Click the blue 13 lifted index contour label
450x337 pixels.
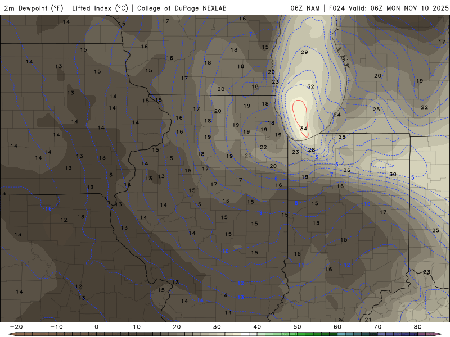pyautogui.click(x=241, y=298)
